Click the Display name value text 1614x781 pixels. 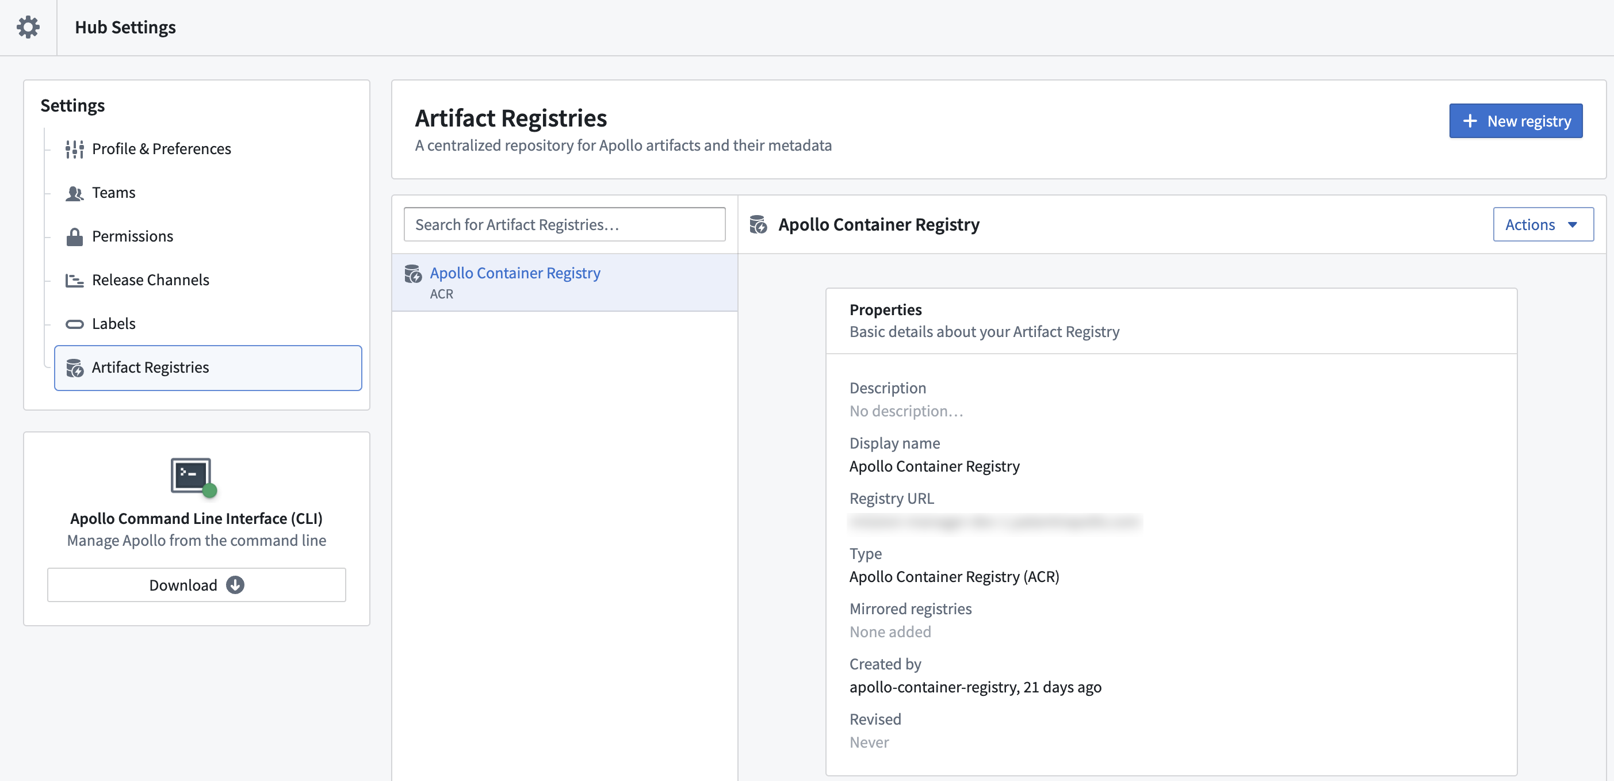click(x=934, y=466)
